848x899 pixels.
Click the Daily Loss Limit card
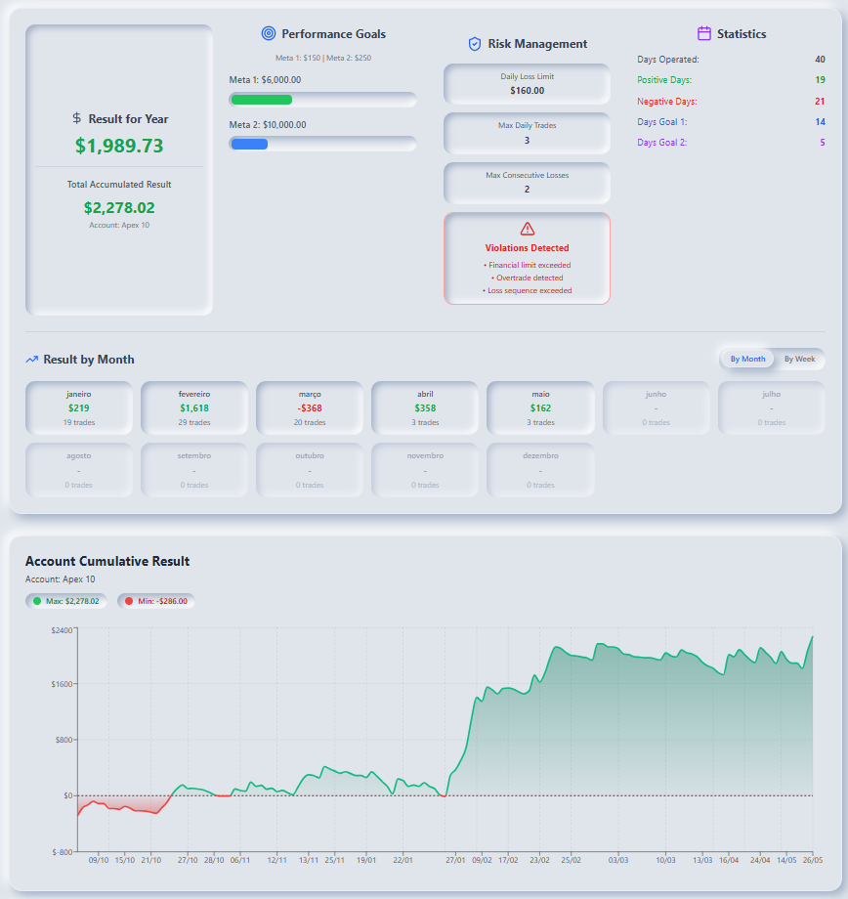tap(527, 84)
